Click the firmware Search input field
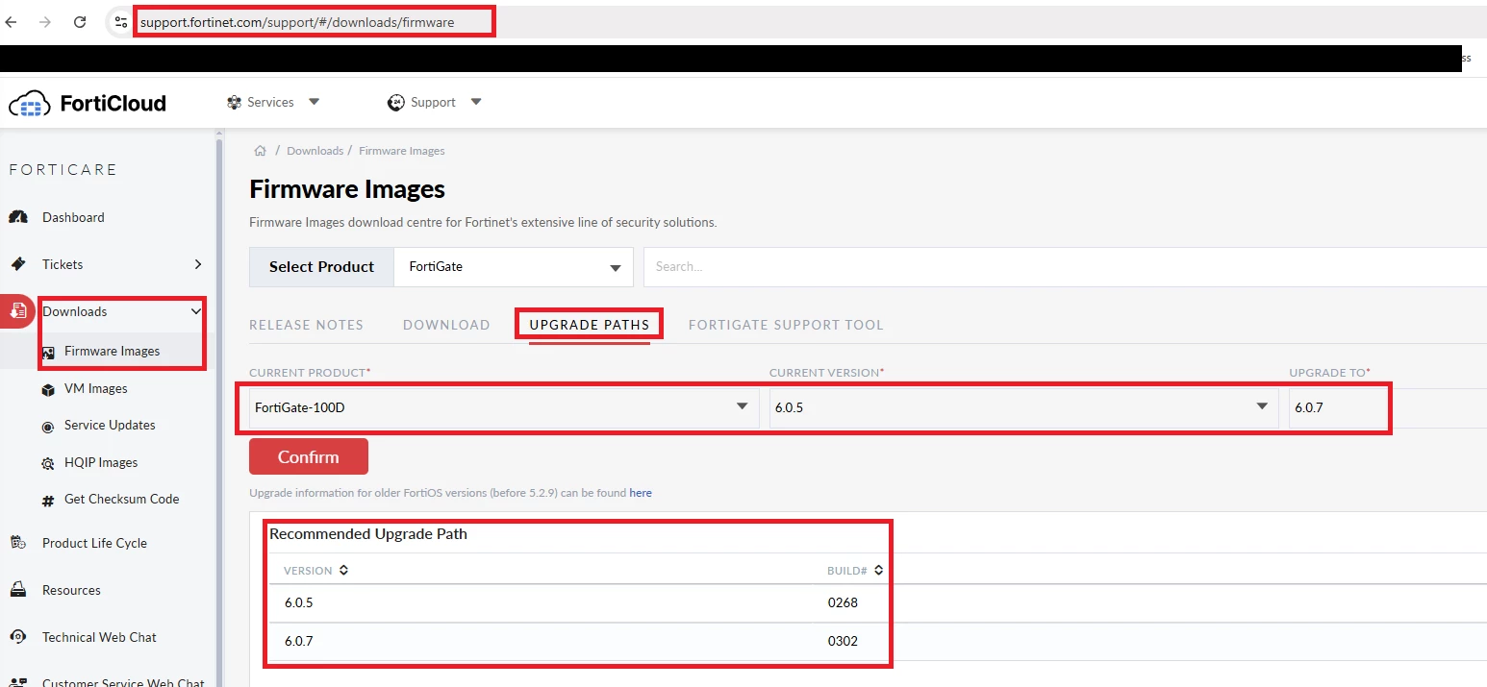Screen dimensions: 1487x687 (1065, 267)
